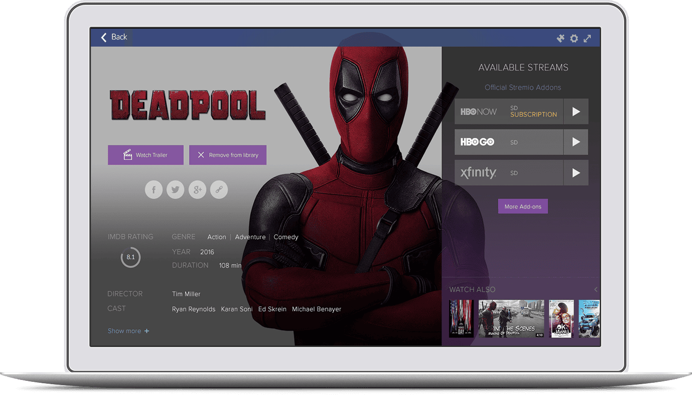This screenshot has width=692, height=395.
Task: Share on Facebook icon
Action: point(153,190)
